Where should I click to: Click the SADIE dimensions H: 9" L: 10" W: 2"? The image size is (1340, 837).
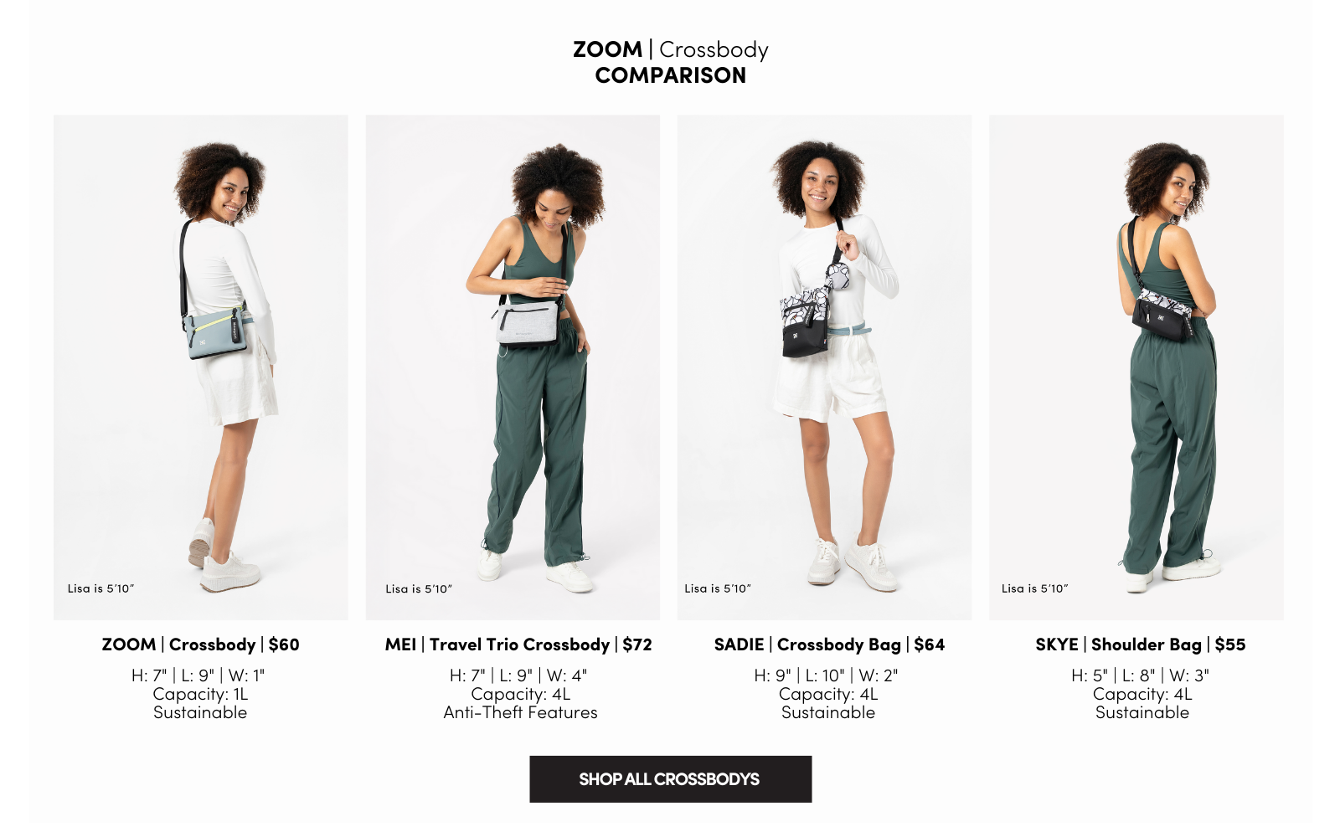pyautogui.click(x=826, y=675)
